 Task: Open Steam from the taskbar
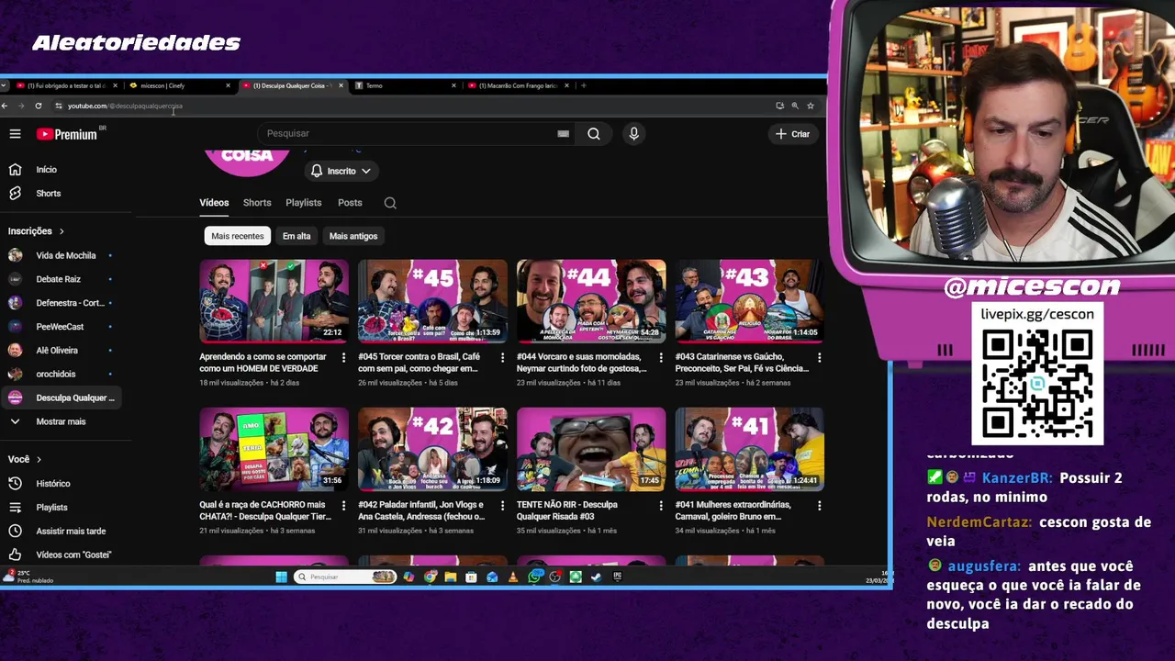tap(597, 577)
